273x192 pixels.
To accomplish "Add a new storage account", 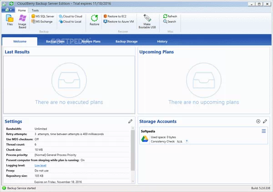I will pos(258,121).
